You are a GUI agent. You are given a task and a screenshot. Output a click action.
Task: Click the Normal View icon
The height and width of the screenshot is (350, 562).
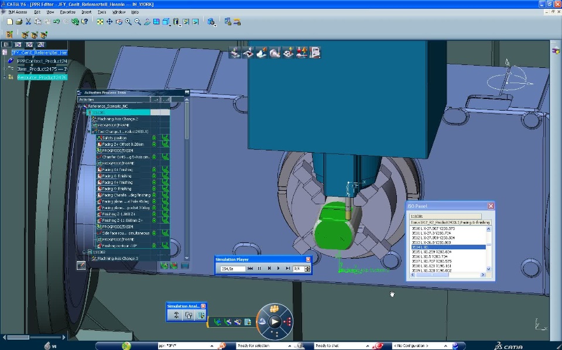(x=147, y=22)
